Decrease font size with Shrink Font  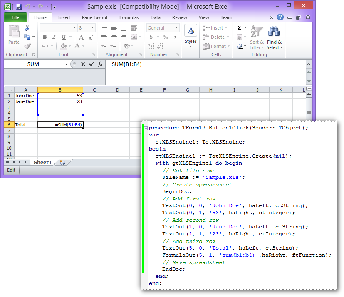[91, 37]
